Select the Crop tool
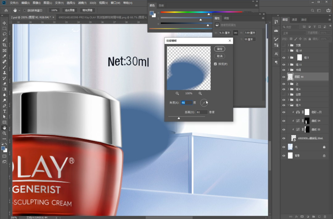 (4, 45)
